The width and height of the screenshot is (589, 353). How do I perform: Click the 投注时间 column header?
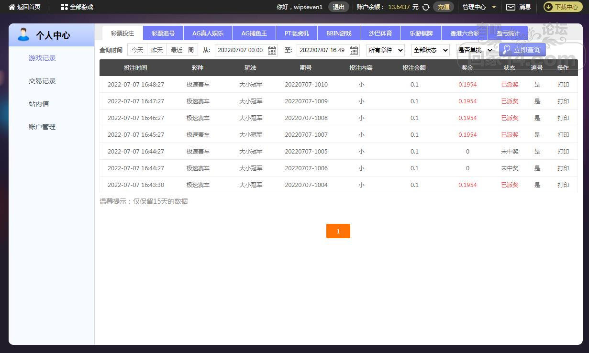[135, 68]
